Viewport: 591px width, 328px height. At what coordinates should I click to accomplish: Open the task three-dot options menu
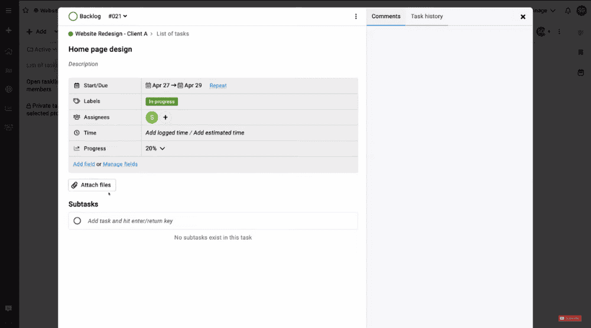(356, 16)
